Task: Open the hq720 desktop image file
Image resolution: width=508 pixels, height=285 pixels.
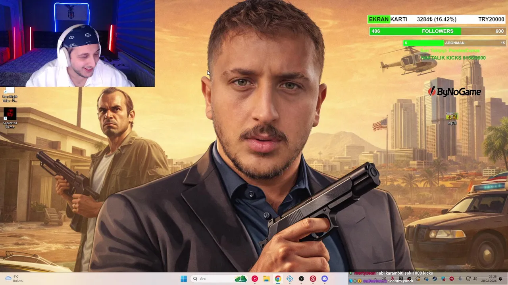Action: (x=452, y=119)
